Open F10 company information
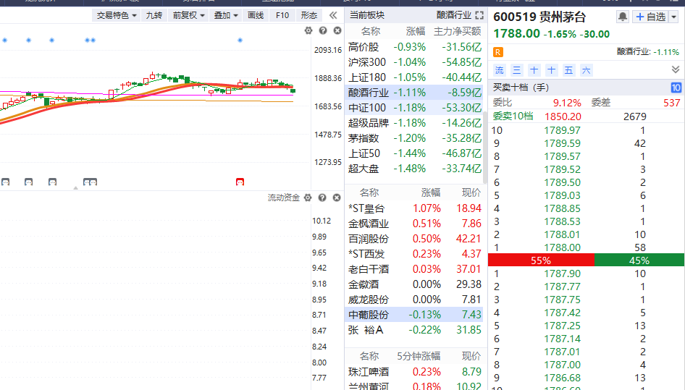Screen dimensions: 685x390 (282, 15)
